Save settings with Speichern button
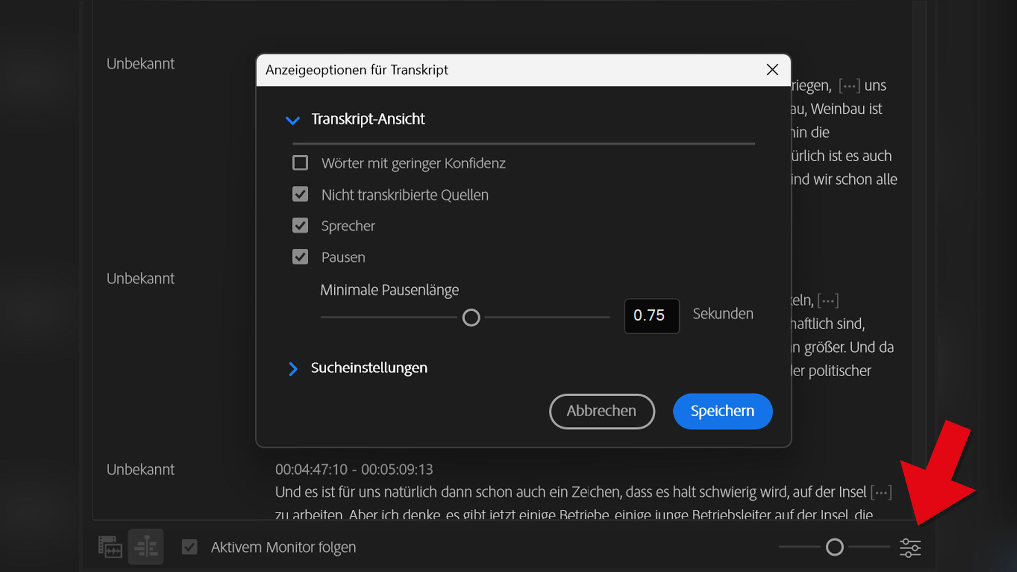The height and width of the screenshot is (572, 1017). click(722, 411)
